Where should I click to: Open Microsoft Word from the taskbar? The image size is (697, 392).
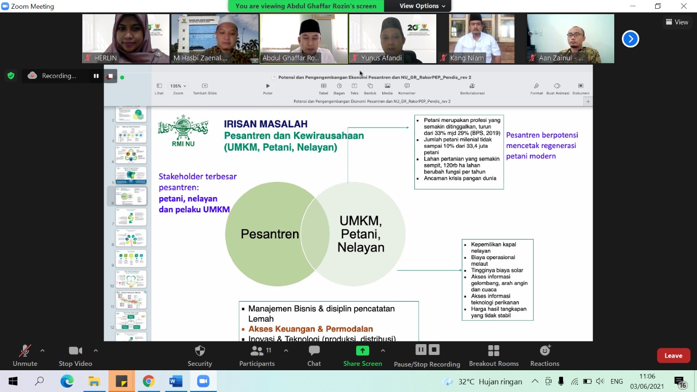176,381
